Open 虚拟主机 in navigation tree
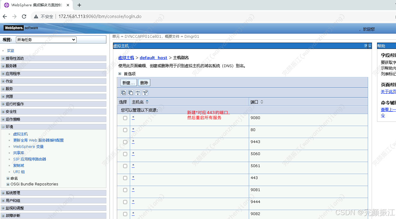The width and height of the screenshot is (396, 219). 20,134
